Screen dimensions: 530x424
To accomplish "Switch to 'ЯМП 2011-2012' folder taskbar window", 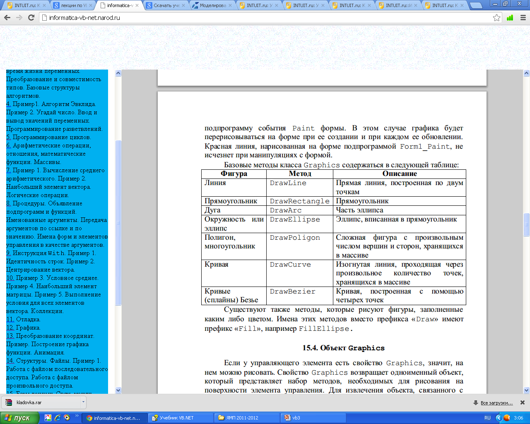I will tap(247, 418).
